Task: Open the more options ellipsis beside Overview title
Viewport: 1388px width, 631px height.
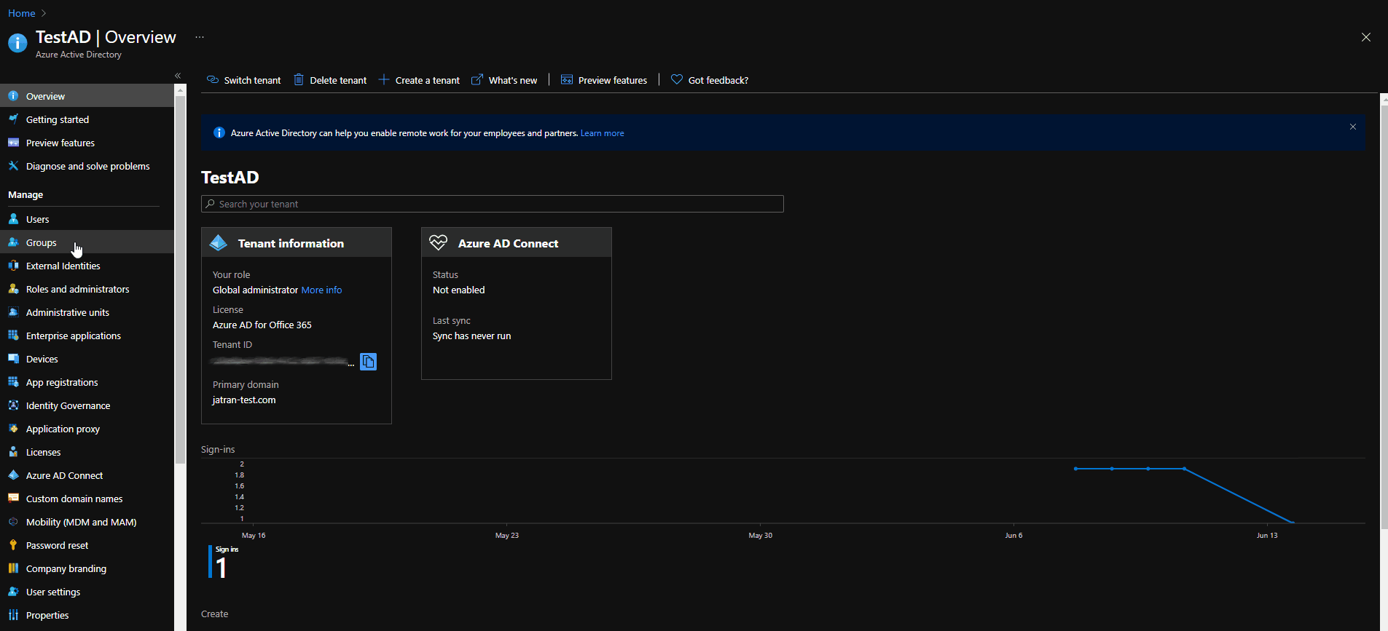Action: click(200, 37)
